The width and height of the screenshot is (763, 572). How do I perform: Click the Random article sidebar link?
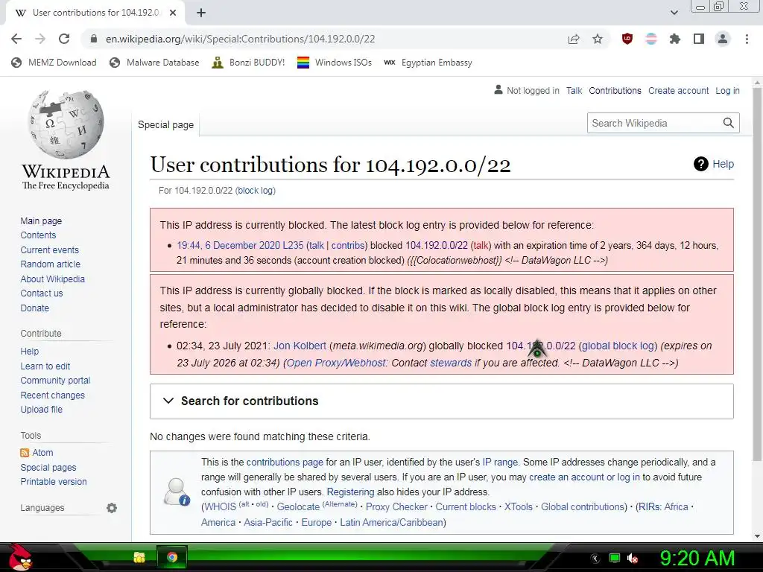51,264
